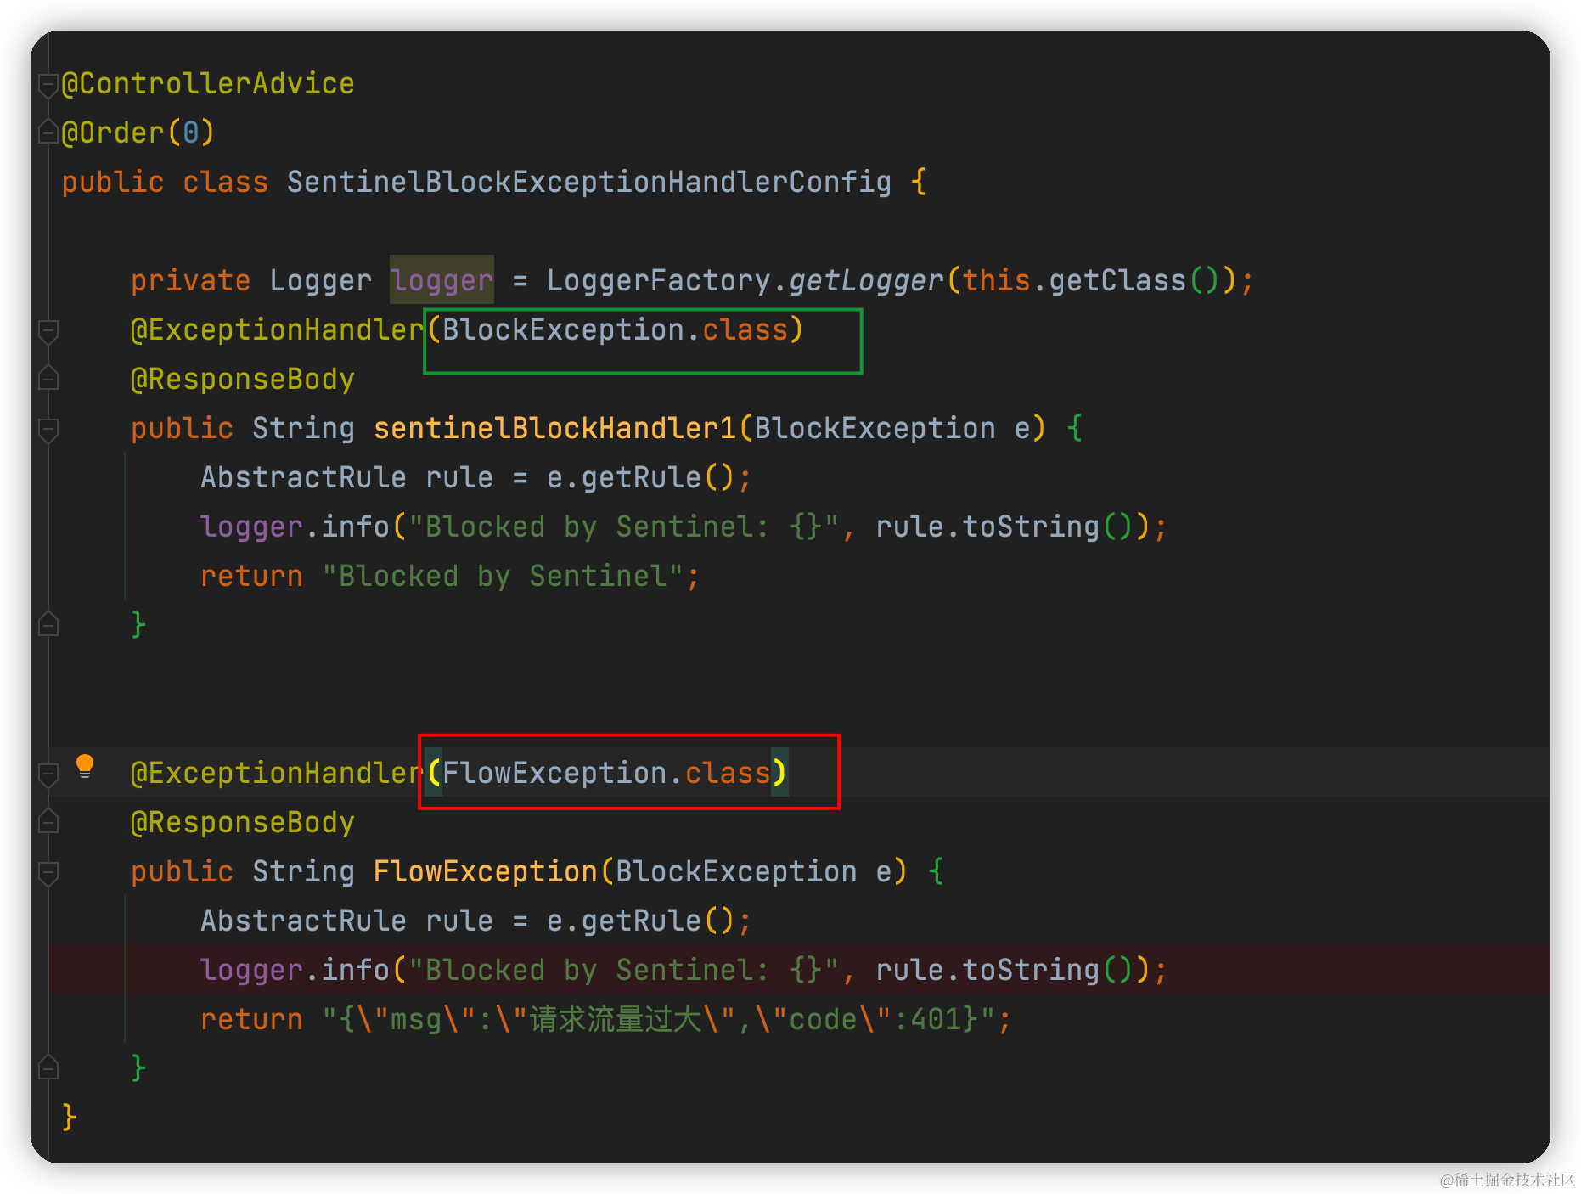Click the final closing brace of class
Viewport: 1581px width, 1194px height.
tap(70, 1117)
